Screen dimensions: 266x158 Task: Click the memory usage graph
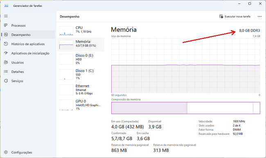[x=186, y=65]
